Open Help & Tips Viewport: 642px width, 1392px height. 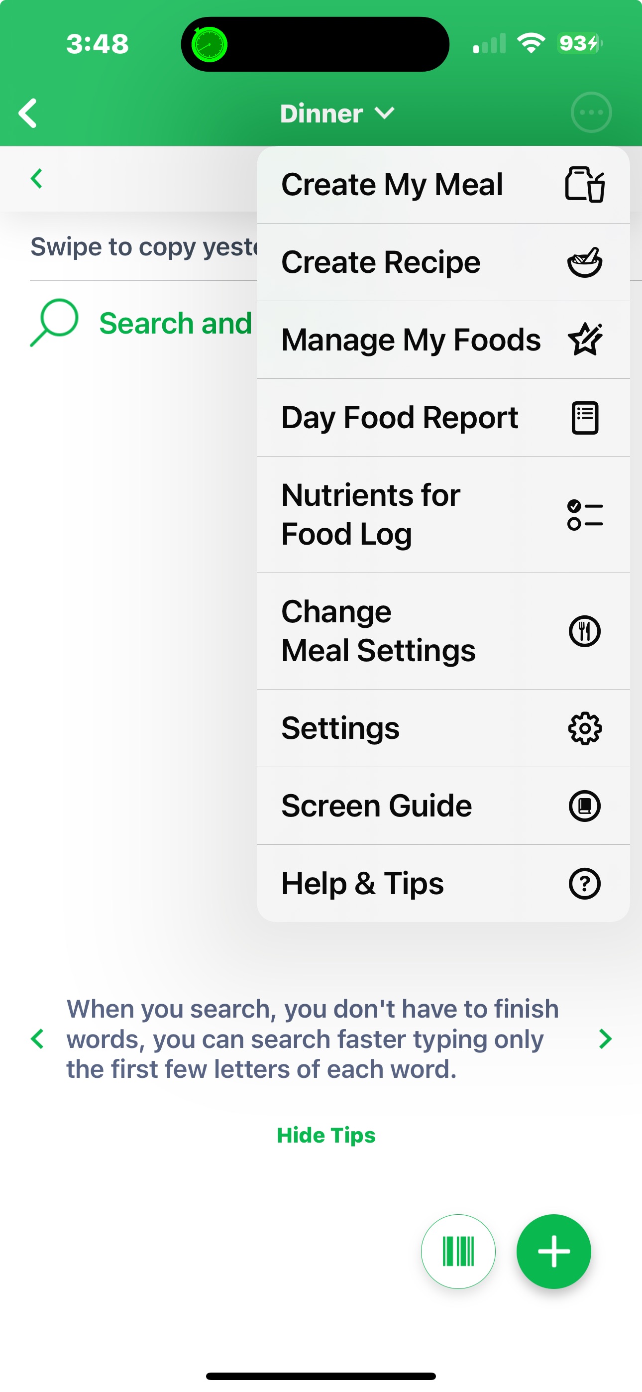[442, 884]
